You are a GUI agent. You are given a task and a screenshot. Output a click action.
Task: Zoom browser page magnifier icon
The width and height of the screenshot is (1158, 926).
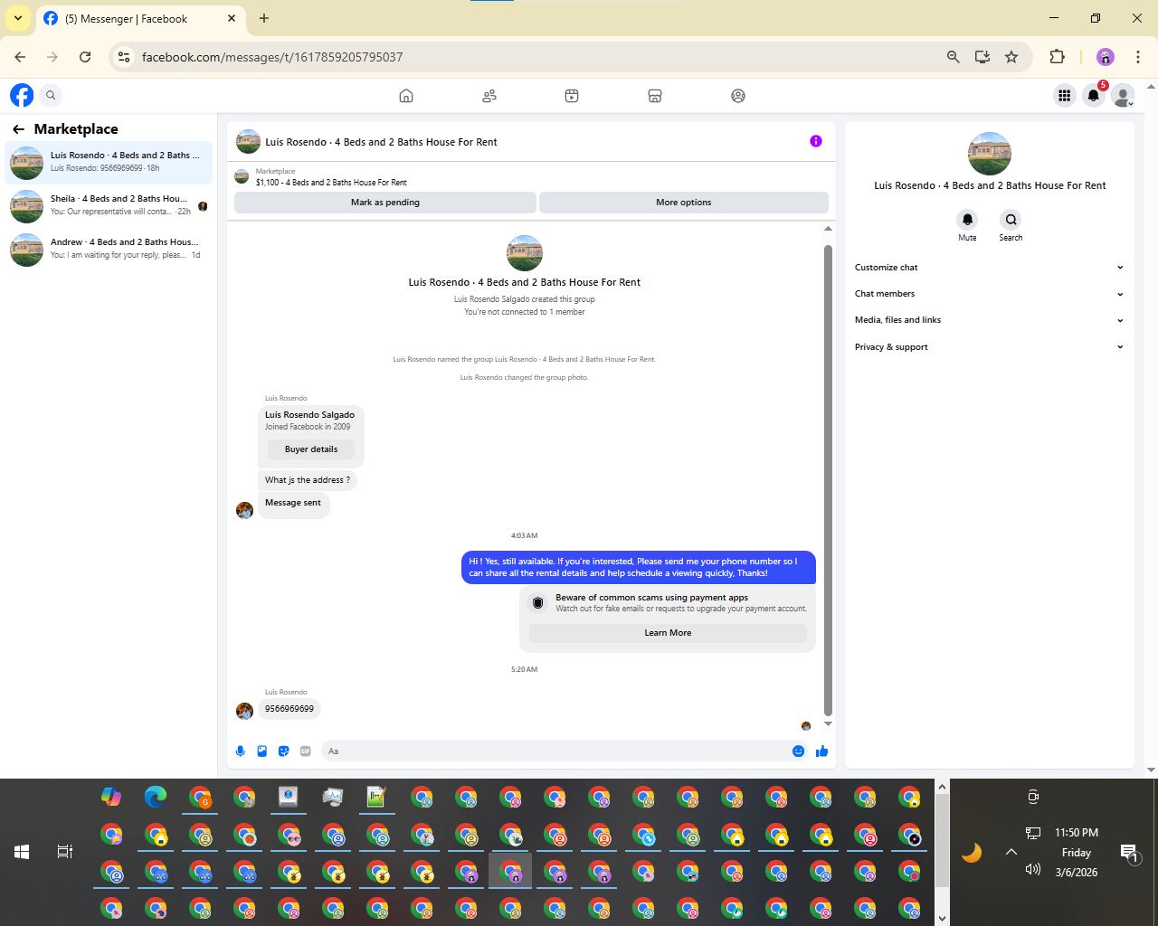point(954,57)
